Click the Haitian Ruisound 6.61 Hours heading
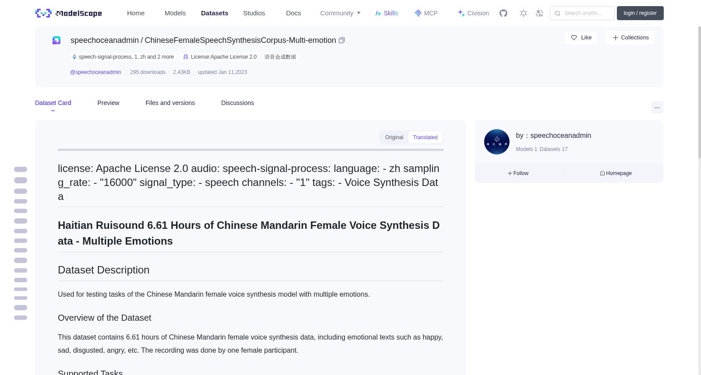The image size is (701, 375). click(249, 233)
